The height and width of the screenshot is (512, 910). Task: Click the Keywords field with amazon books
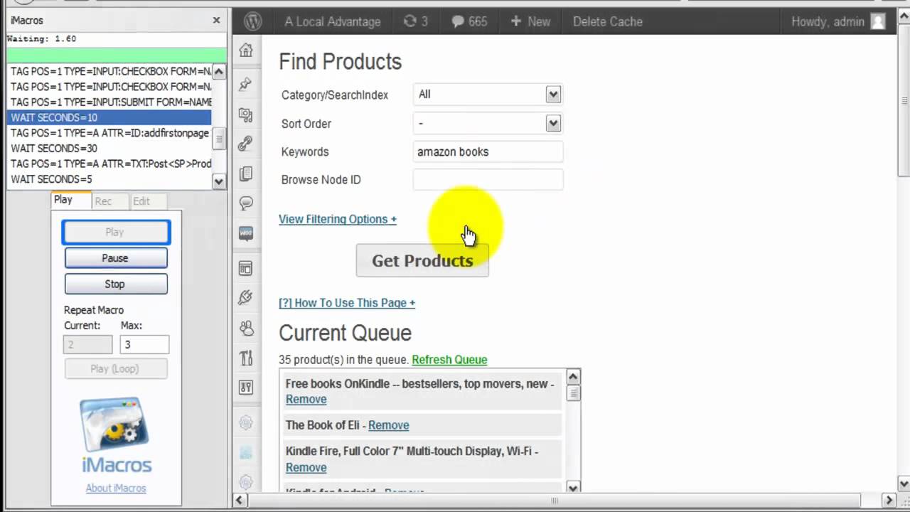(x=488, y=151)
